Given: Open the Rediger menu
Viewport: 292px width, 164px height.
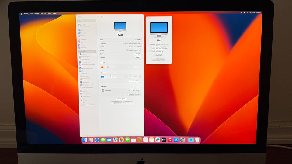Looking at the screenshot, I should pos(37,14).
